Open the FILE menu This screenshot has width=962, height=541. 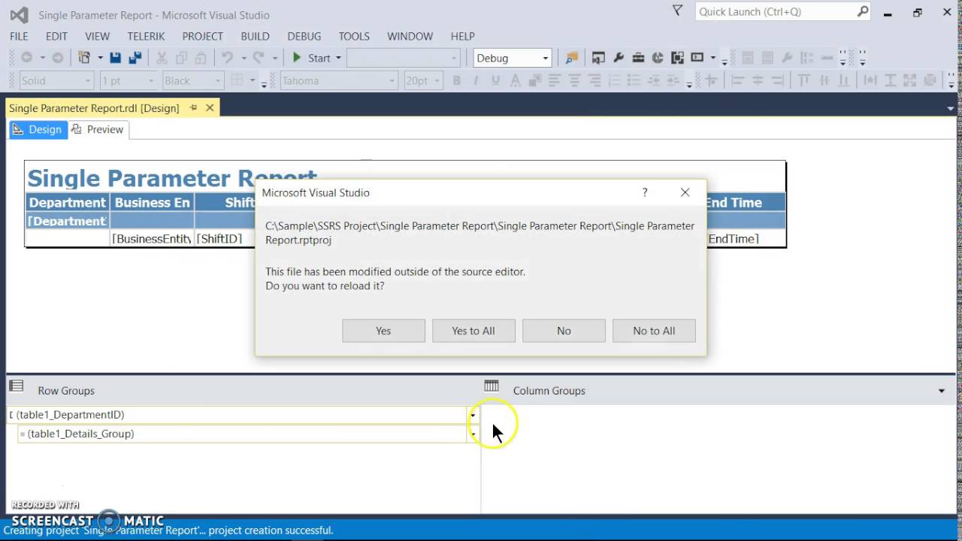point(19,36)
